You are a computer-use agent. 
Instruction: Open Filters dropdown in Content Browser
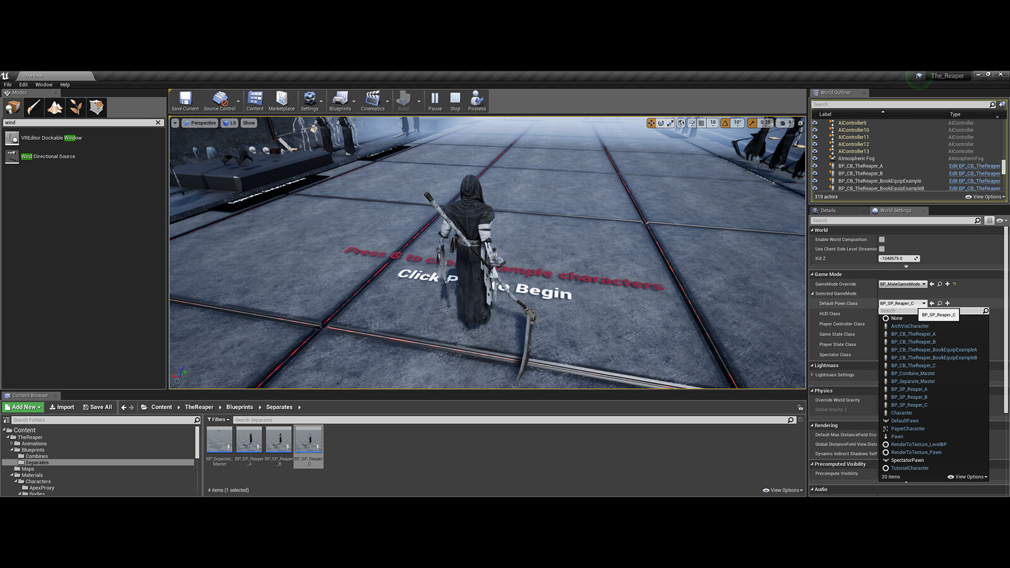pyautogui.click(x=217, y=420)
